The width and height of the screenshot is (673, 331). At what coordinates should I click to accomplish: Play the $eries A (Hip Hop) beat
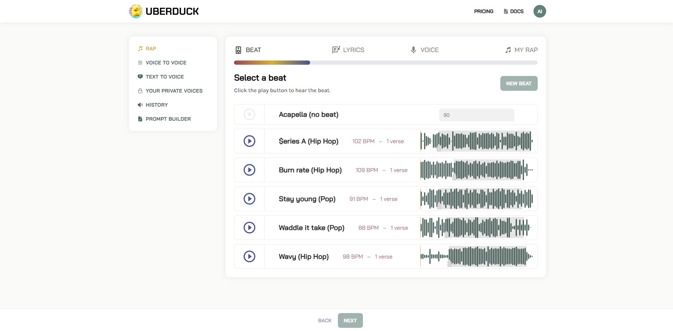coord(249,141)
